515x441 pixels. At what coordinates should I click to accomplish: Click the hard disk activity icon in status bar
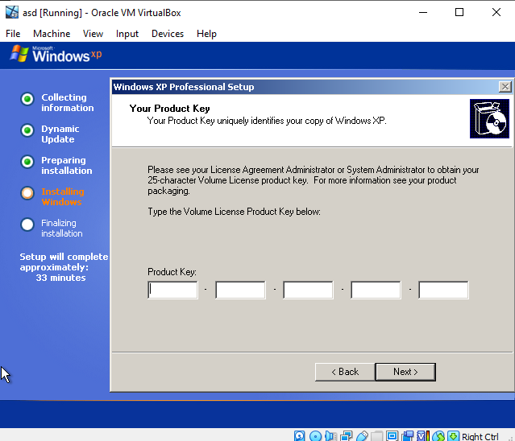(299, 435)
